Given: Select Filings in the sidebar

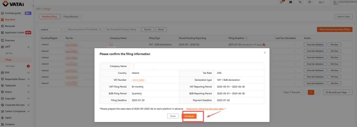Looking at the screenshot, I should click(x=8, y=60).
